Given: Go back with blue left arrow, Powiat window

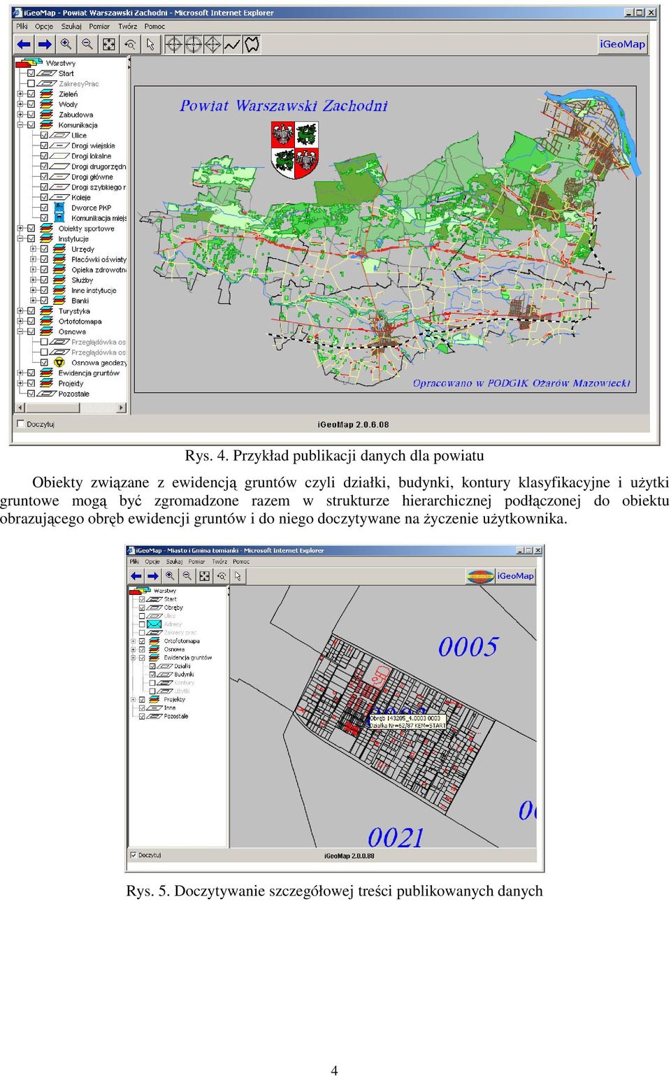Looking at the screenshot, I should pos(24,44).
